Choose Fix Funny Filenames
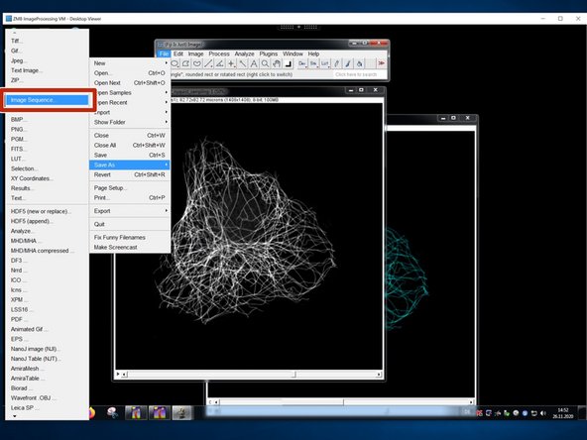 coord(130,237)
